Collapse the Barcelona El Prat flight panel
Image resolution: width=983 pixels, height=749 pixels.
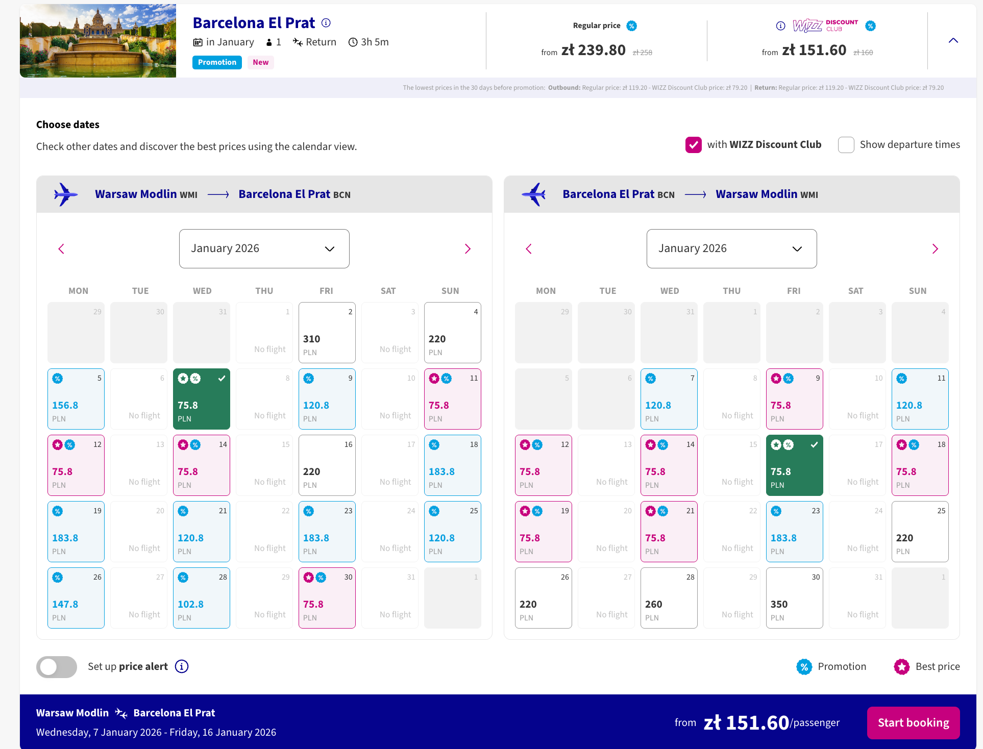(953, 40)
